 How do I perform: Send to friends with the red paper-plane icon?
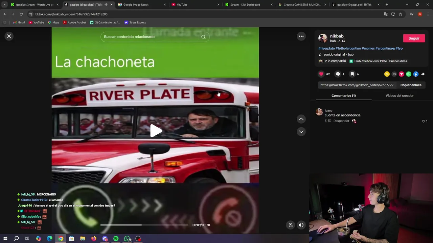coord(402,74)
